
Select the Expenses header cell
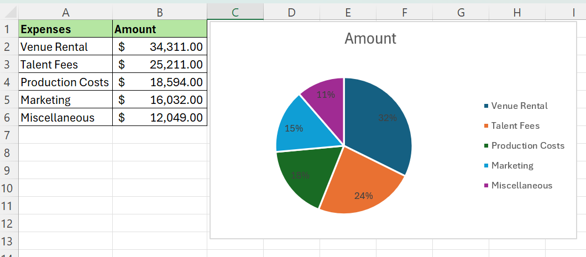(x=65, y=29)
